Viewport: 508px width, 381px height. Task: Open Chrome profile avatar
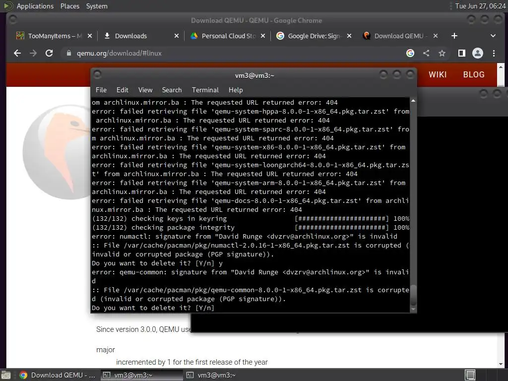click(478, 53)
